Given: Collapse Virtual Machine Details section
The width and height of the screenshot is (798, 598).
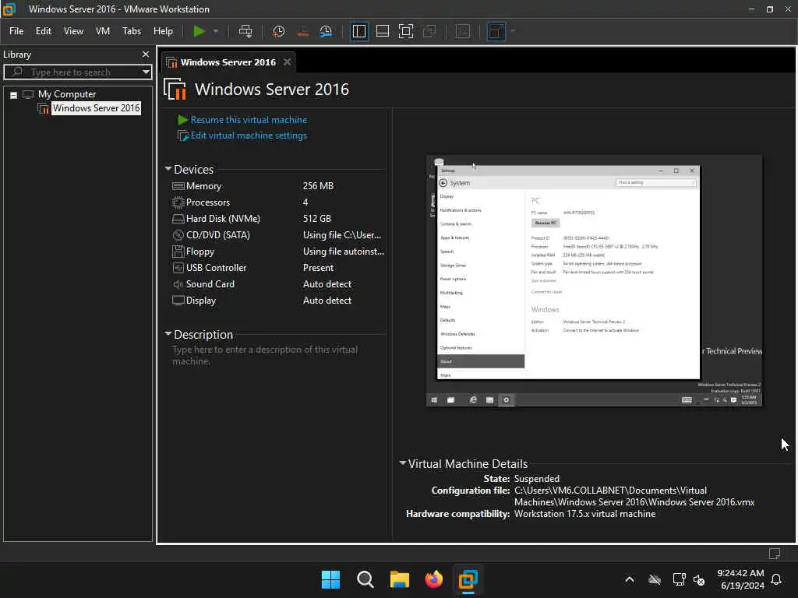Looking at the screenshot, I should click(x=403, y=463).
